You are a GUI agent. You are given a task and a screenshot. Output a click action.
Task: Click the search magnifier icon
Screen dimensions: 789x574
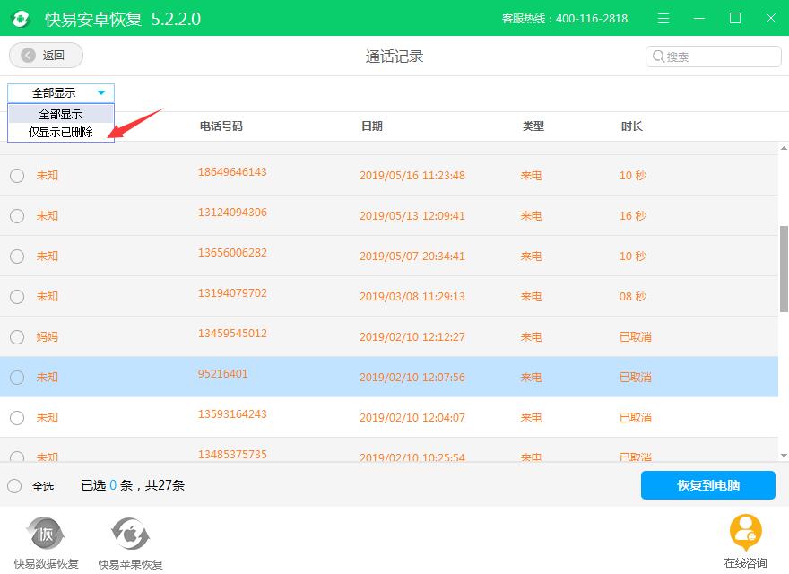coord(658,57)
